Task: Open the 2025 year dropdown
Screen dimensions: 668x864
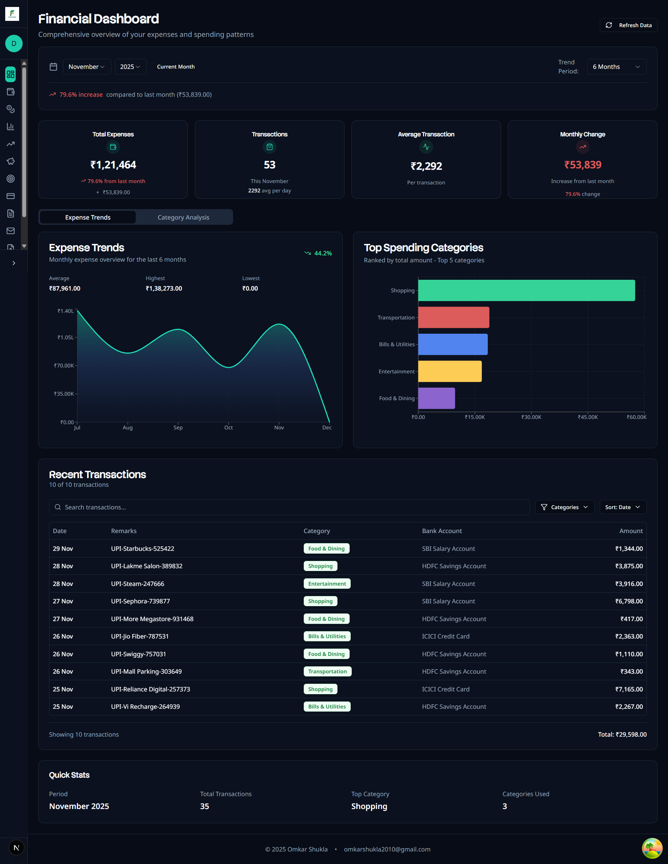Action: (130, 66)
